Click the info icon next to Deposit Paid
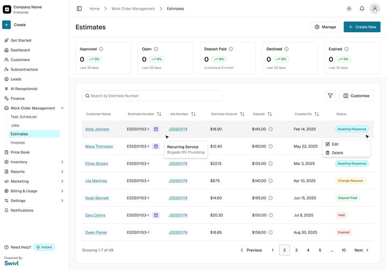The image size is (387, 270). coord(231,49)
